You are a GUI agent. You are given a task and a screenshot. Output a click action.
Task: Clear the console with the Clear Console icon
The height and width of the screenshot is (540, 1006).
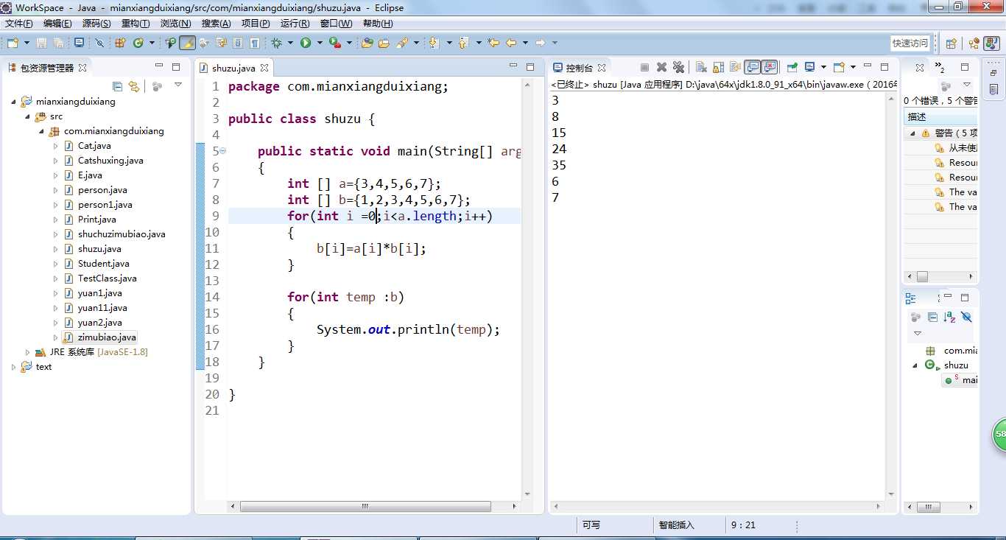click(x=701, y=67)
